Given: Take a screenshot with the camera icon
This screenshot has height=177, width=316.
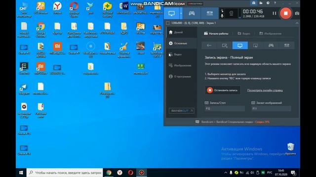Looking at the screenshot, I should coord(297,13).
